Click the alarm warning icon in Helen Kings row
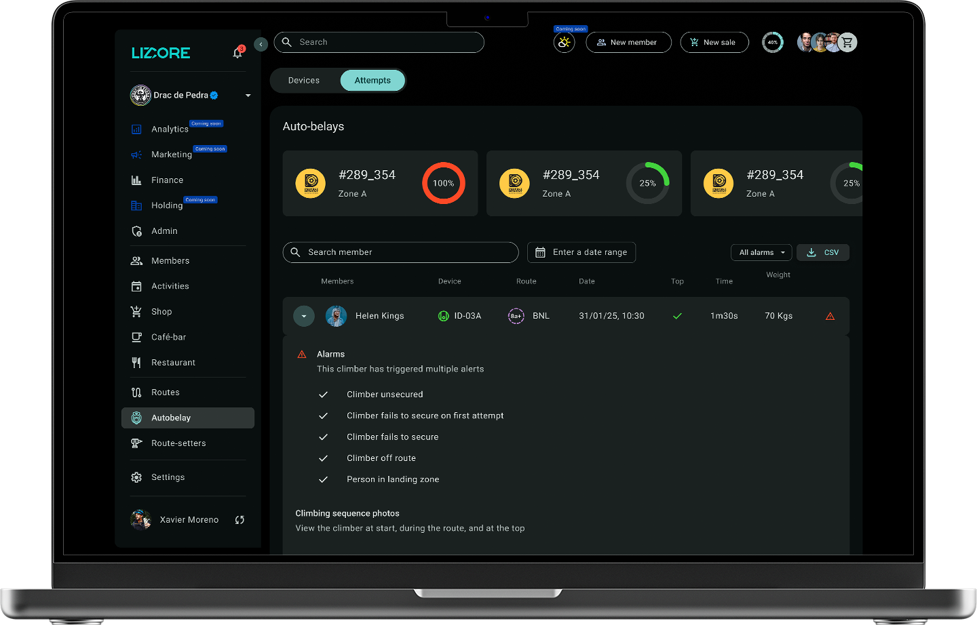This screenshot has height=625, width=977. [830, 317]
